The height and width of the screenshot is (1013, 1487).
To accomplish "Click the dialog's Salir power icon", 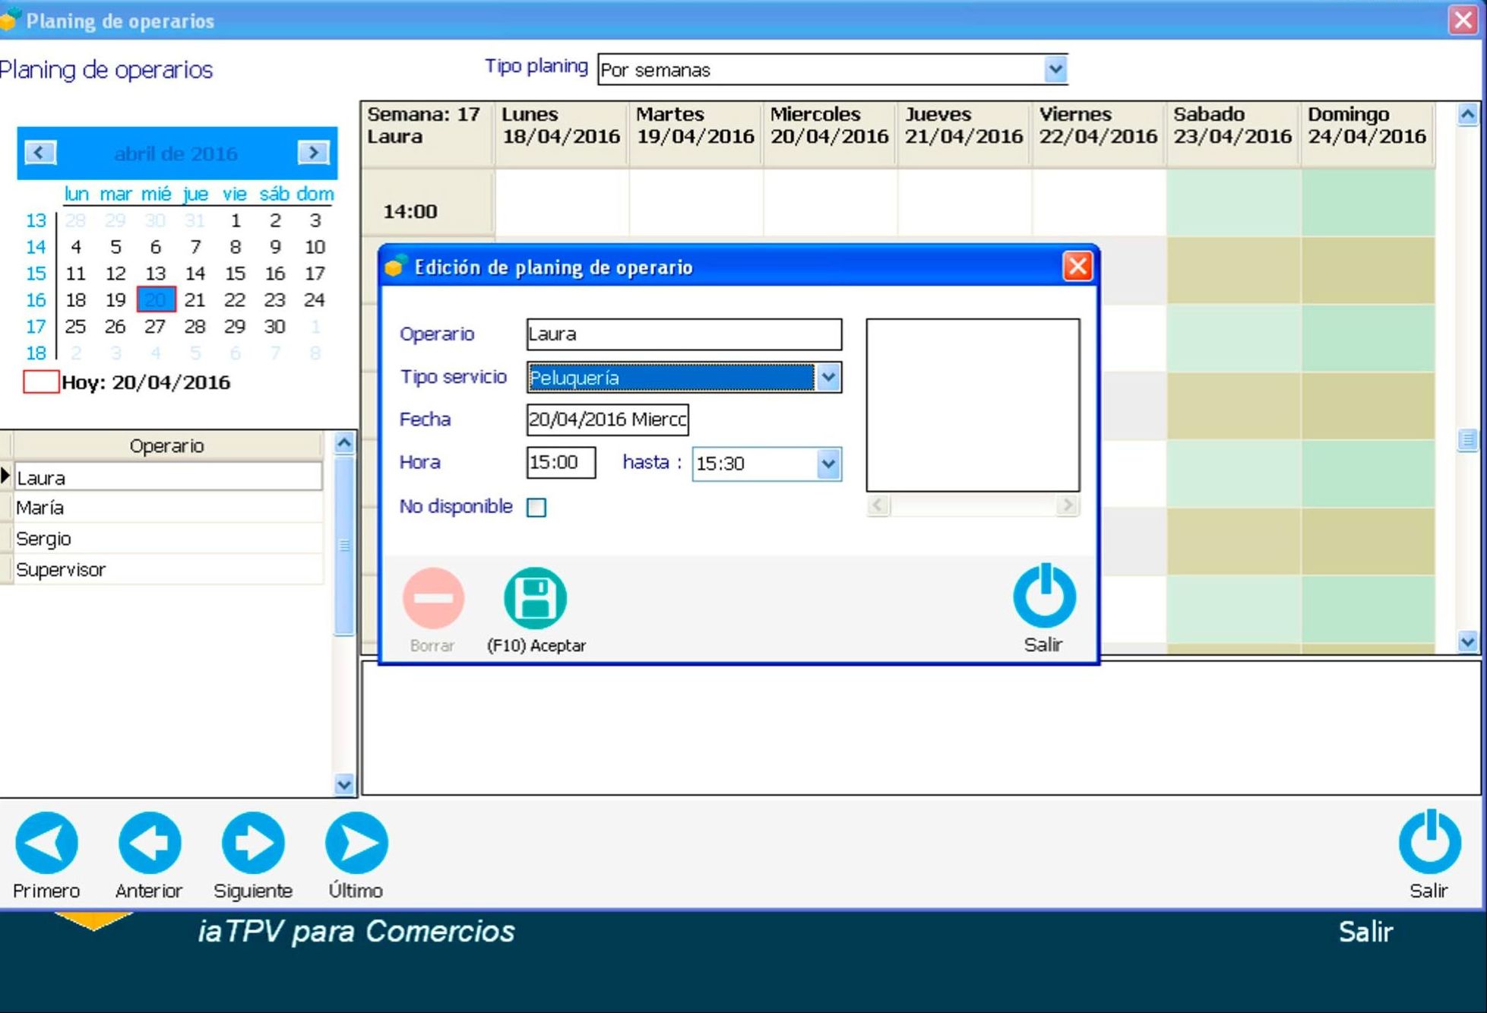I will pos(1044,595).
